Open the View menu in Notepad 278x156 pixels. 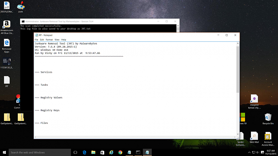tap(57, 40)
